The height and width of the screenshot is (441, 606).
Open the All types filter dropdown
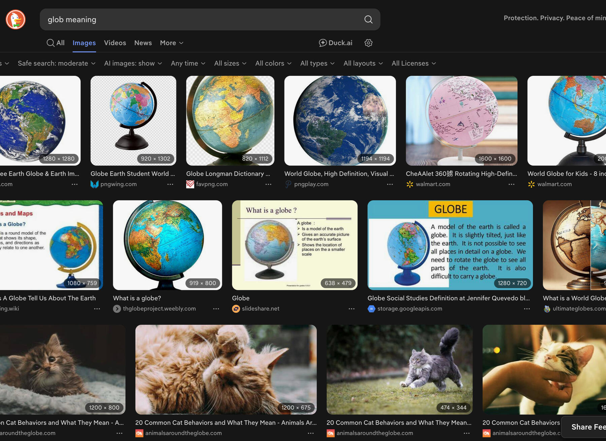pyautogui.click(x=317, y=63)
